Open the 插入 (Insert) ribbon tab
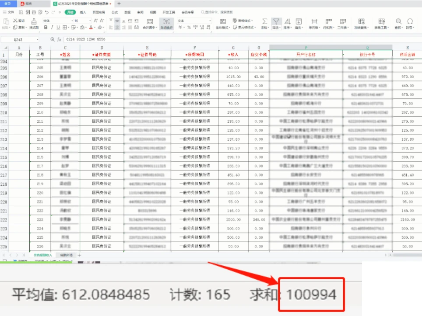 (83, 12)
